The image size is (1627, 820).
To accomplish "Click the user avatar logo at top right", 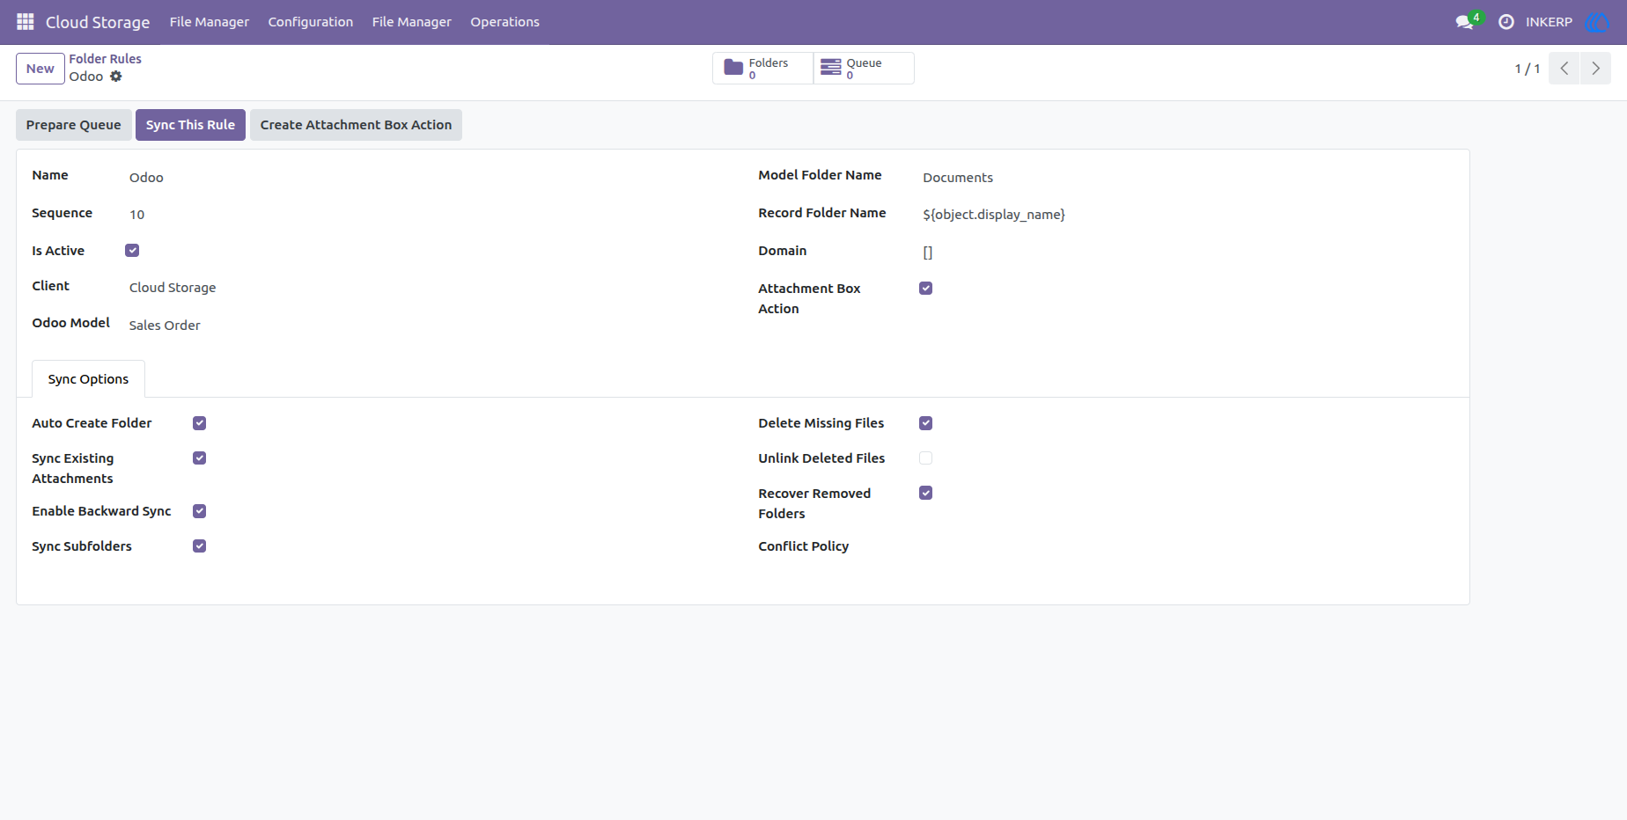I will coord(1596,22).
